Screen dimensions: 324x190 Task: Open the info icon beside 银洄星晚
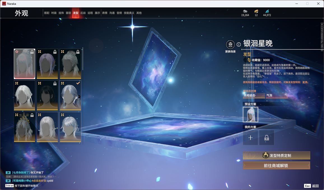pyautogui.click(x=239, y=44)
